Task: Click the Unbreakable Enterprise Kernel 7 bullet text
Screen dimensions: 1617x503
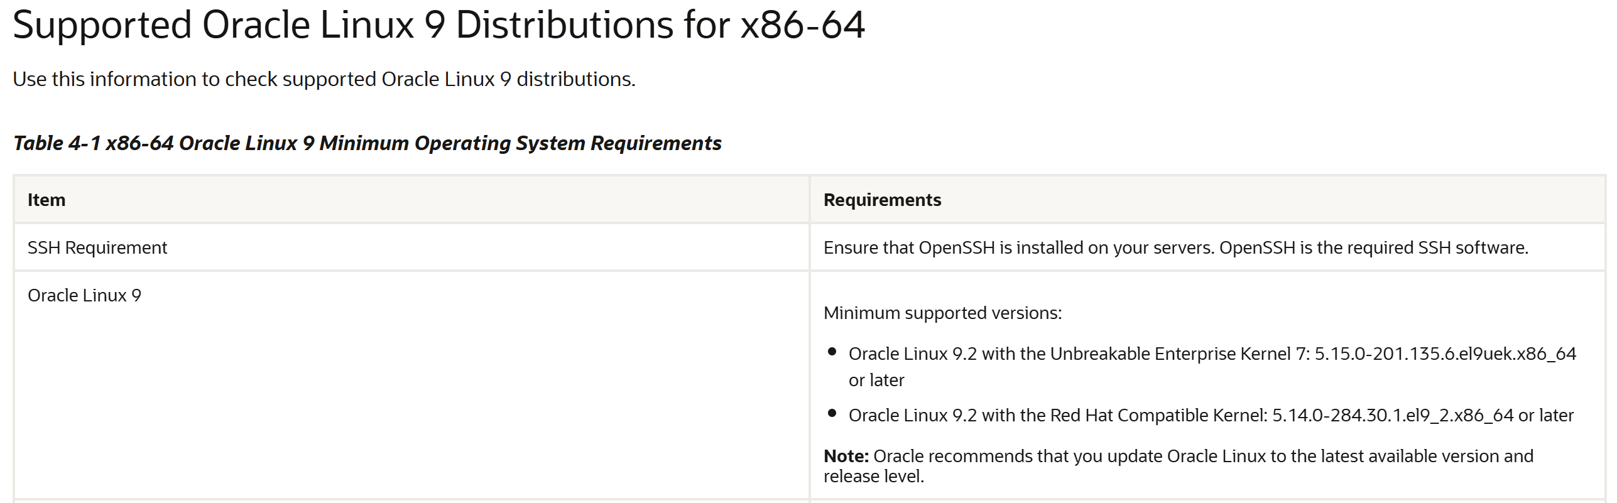Action: click(1212, 367)
